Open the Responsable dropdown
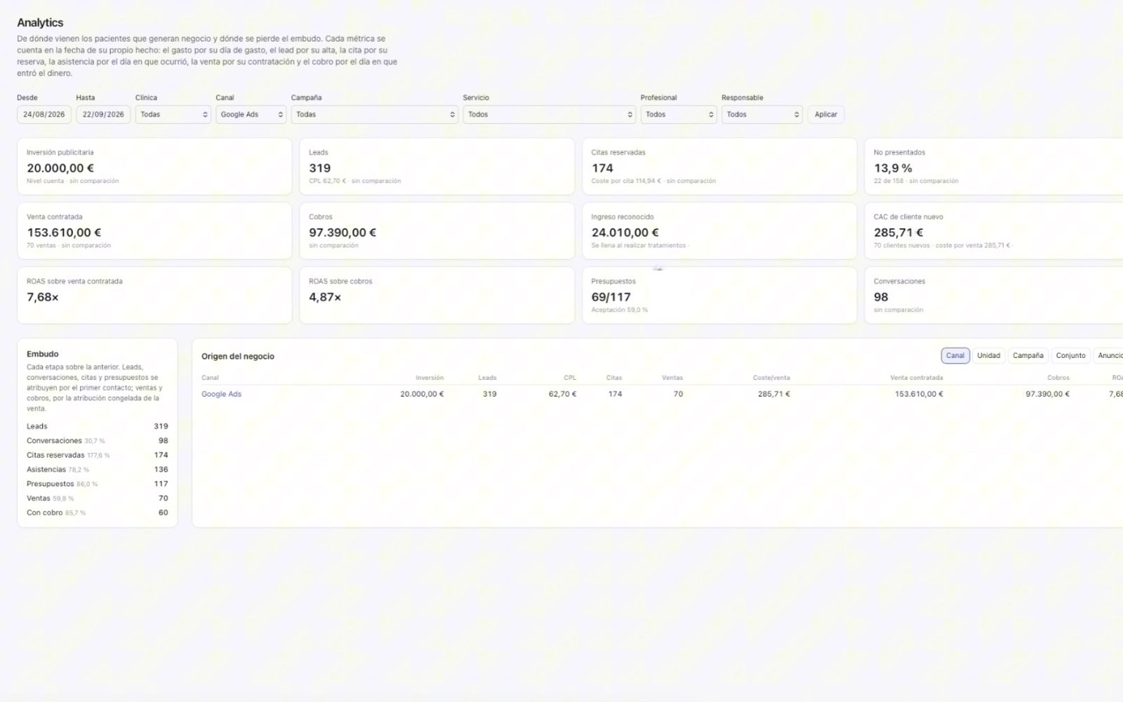Viewport: 1123px width, 702px height. [x=762, y=114]
